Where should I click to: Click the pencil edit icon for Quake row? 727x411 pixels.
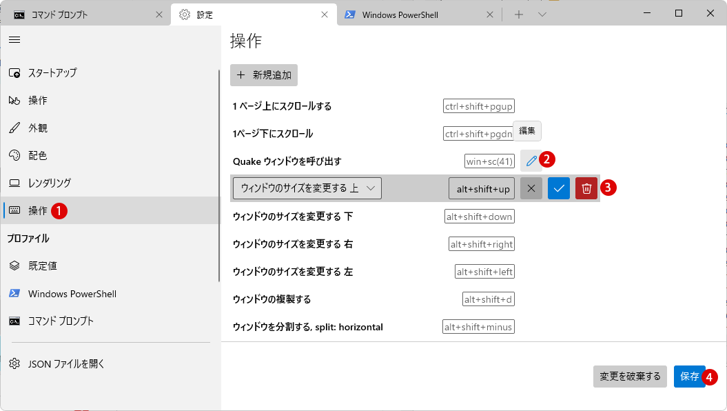(531, 161)
